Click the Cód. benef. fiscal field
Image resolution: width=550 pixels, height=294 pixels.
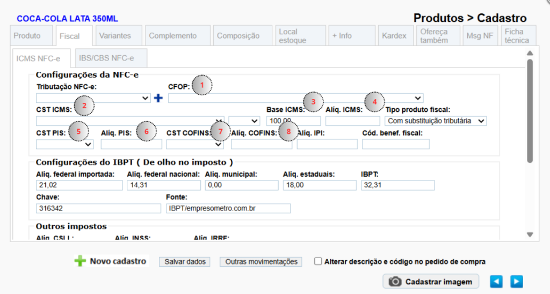click(x=396, y=144)
